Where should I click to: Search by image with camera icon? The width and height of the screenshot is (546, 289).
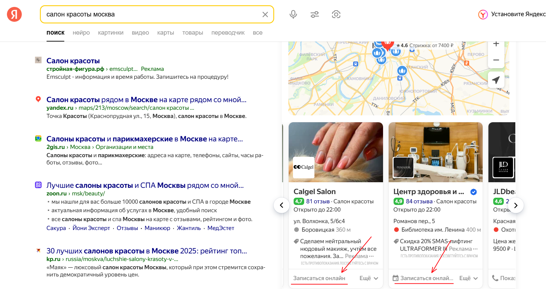point(336,14)
